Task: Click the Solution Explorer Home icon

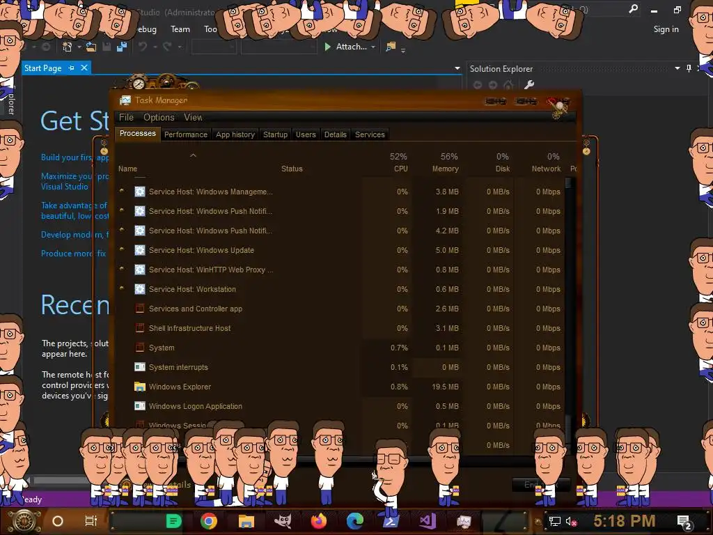Action: point(509,84)
